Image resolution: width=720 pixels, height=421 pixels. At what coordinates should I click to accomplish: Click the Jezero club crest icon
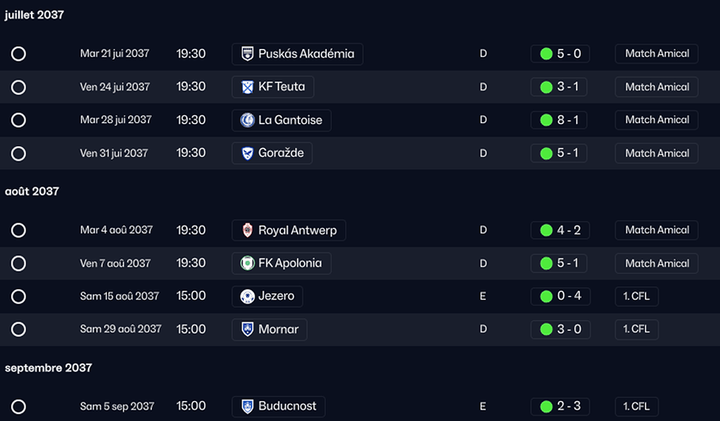(x=247, y=296)
